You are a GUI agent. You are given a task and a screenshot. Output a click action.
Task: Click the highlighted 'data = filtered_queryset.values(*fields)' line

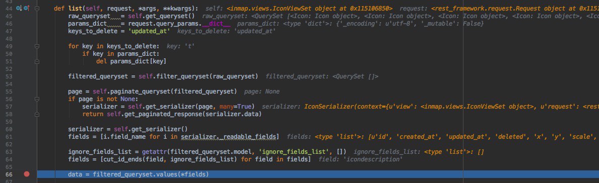pos(318,174)
